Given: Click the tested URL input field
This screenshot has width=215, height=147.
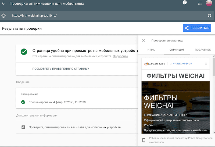Looking at the screenshot, I should (107, 16).
